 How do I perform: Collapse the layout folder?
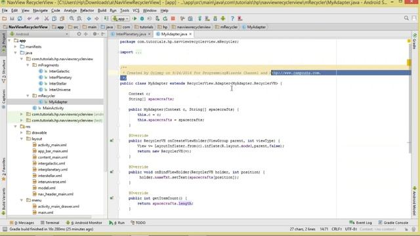tap(22, 139)
